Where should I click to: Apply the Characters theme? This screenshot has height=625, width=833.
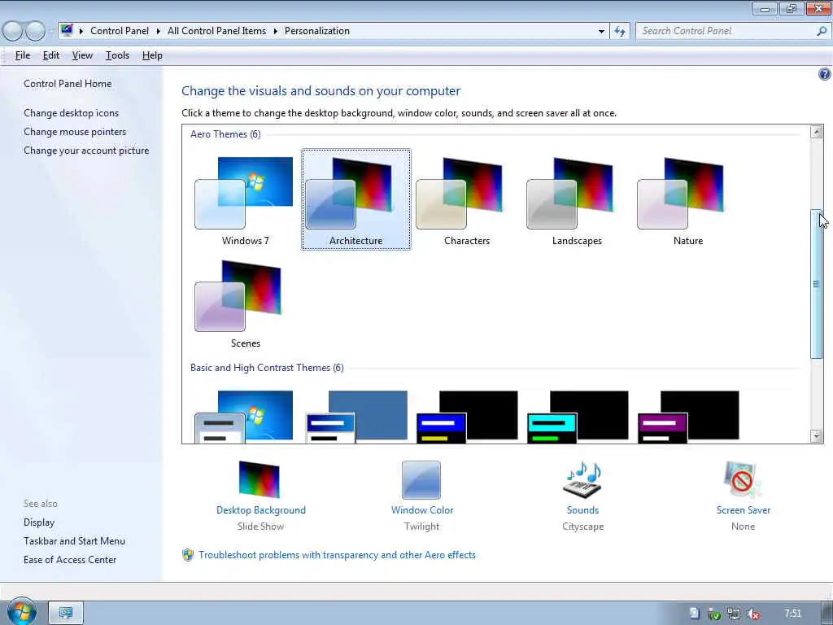pyautogui.click(x=466, y=200)
